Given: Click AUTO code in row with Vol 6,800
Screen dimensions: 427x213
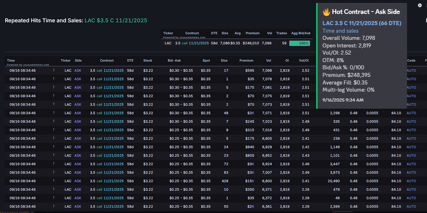Looking at the screenshot, I should coord(411,181).
